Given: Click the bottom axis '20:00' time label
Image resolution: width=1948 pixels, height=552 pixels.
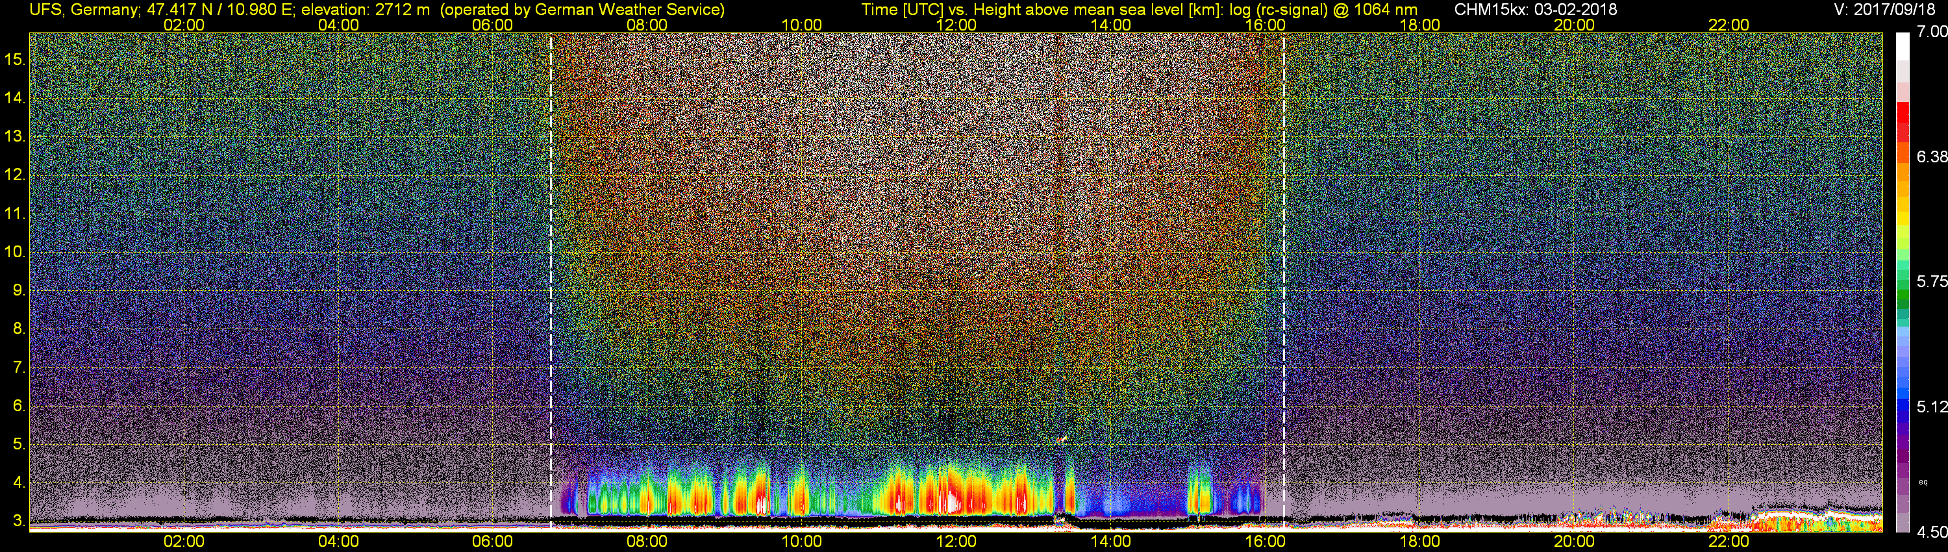Looking at the screenshot, I should click(1575, 542).
